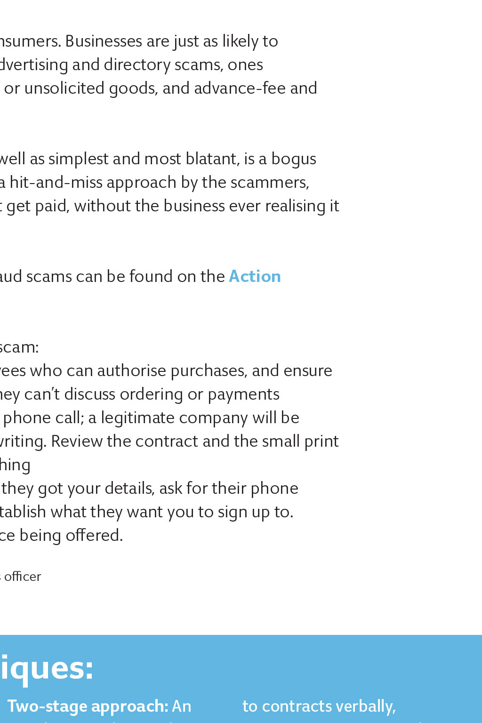Image resolution: width=482 pixels, height=723 pixels.
Task: Select the word "Businesses" in first line
Action: tap(104, 41)
